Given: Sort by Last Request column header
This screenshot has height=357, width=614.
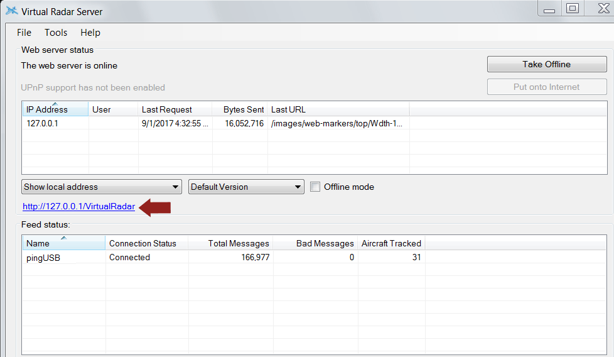Looking at the screenshot, I should tap(175, 109).
